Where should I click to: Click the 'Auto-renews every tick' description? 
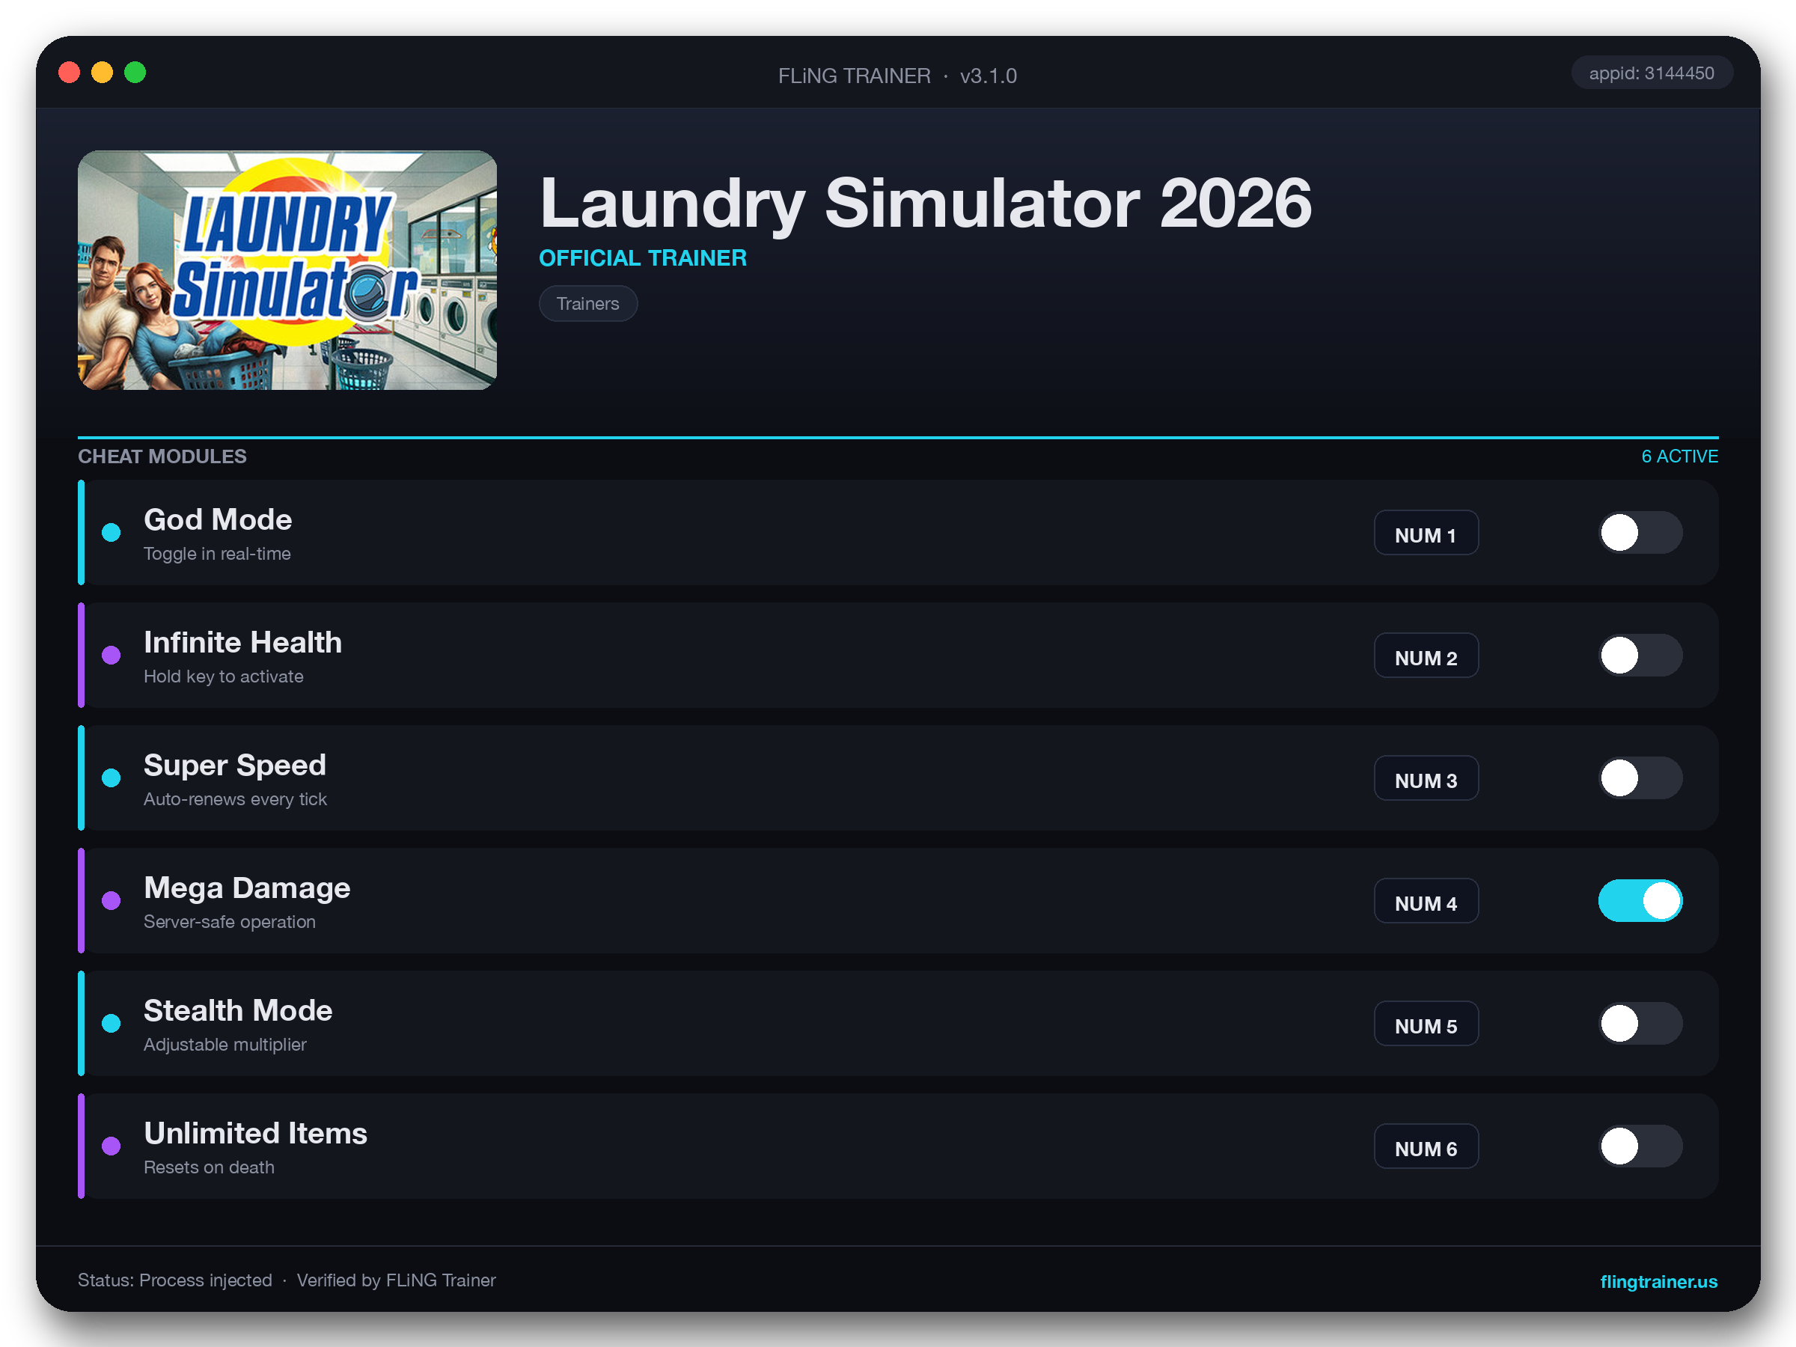pos(235,799)
